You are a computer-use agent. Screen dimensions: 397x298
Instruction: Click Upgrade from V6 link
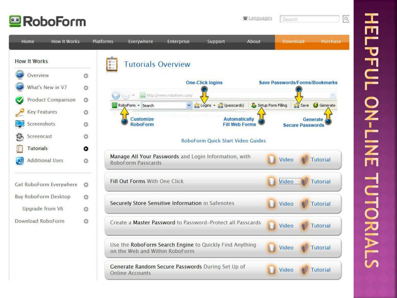(43, 208)
